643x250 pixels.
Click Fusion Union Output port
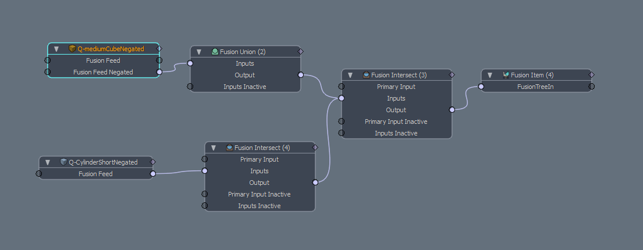[x=300, y=75]
